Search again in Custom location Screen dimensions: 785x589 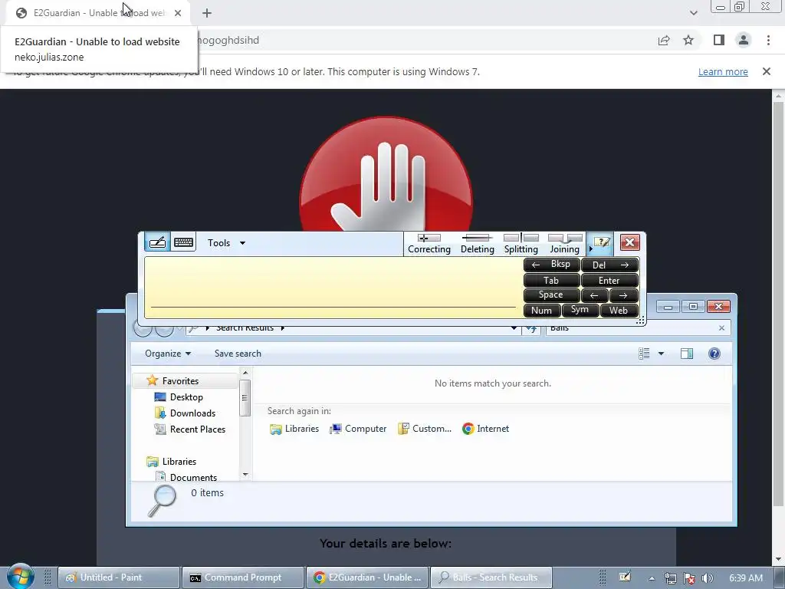coord(425,429)
